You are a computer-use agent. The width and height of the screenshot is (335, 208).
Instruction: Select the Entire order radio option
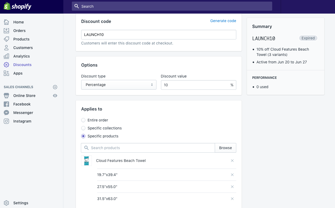83,120
